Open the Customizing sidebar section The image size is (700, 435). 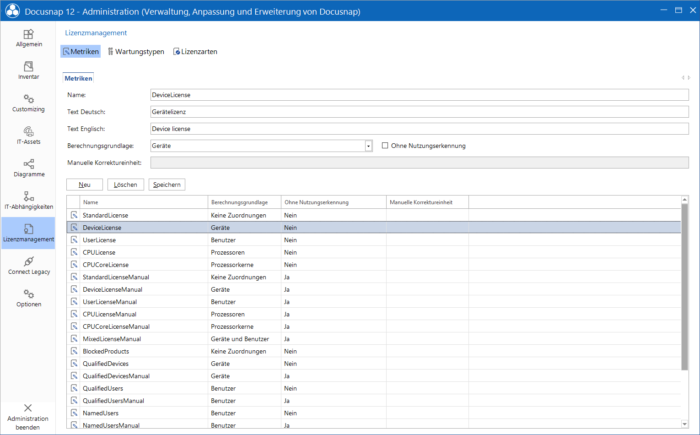(x=29, y=103)
